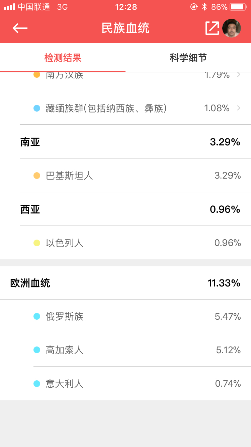Tap the share export icon
Image resolution: width=251 pixels, height=447 pixels.
[212, 28]
